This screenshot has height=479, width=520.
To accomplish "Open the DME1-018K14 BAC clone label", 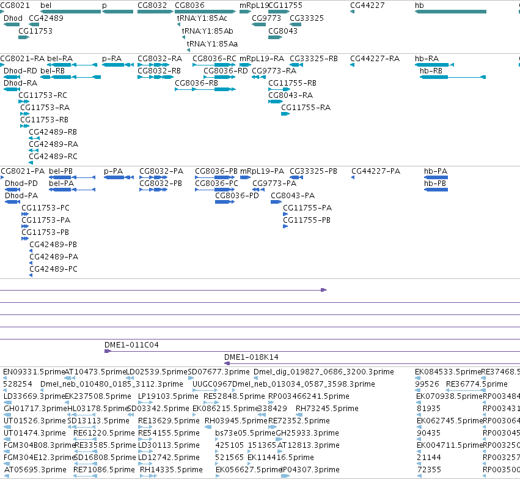I will pyautogui.click(x=251, y=357).
